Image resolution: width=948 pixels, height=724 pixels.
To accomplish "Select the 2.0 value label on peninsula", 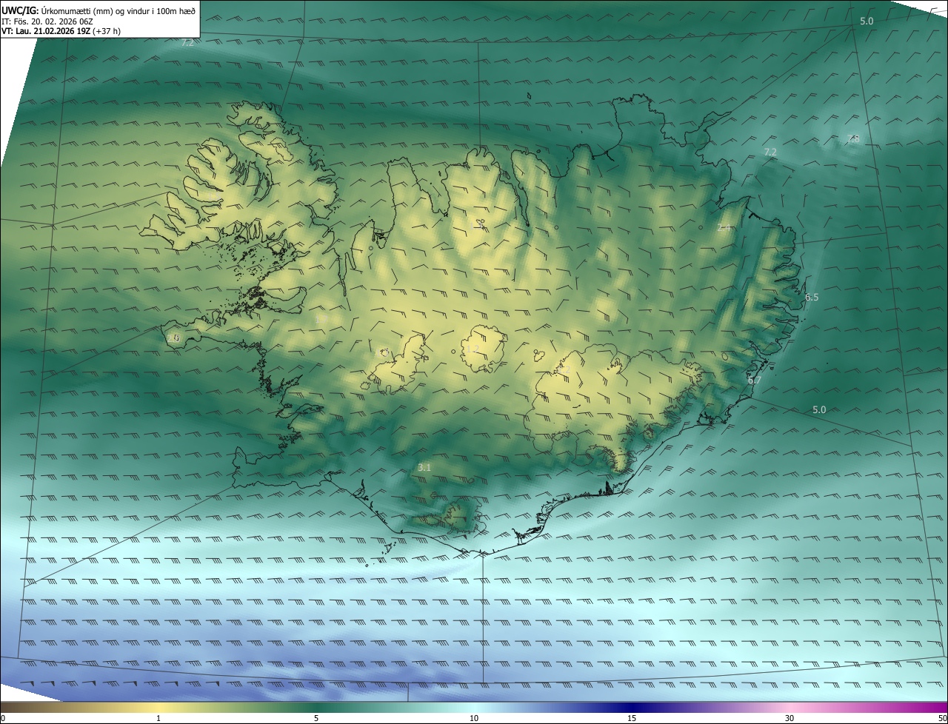I will pyautogui.click(x=173, y=338).
